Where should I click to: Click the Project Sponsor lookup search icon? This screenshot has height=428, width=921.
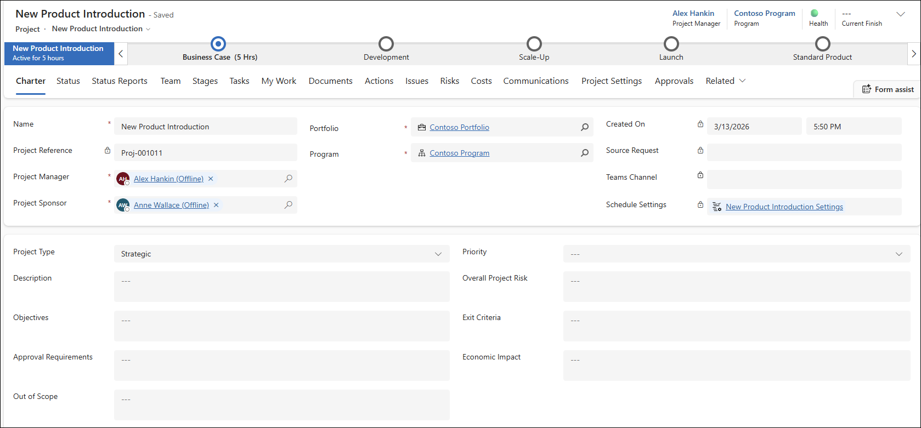click(288, 205)
